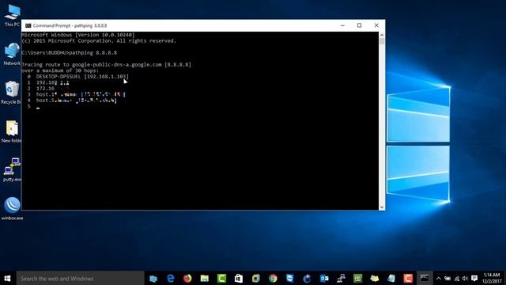Click the 'pathping 8.8.8.8' command line text

tap(93, 53)
